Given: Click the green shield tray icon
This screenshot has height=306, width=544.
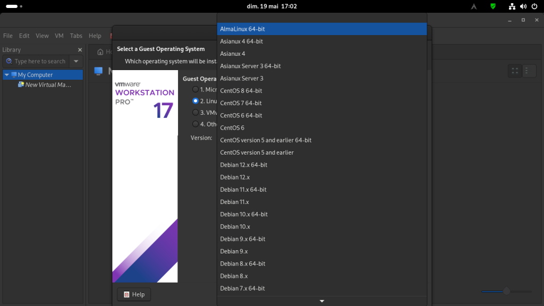Looking at the screenshot, I should (x=493, y=6).
